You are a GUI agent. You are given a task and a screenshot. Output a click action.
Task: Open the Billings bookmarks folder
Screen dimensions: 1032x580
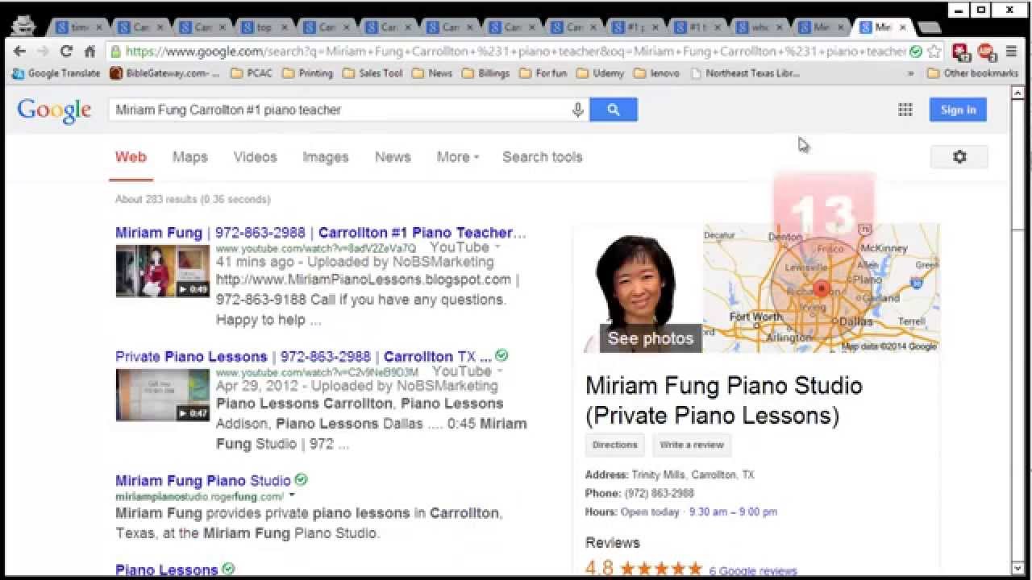click(x=485, y=73)
